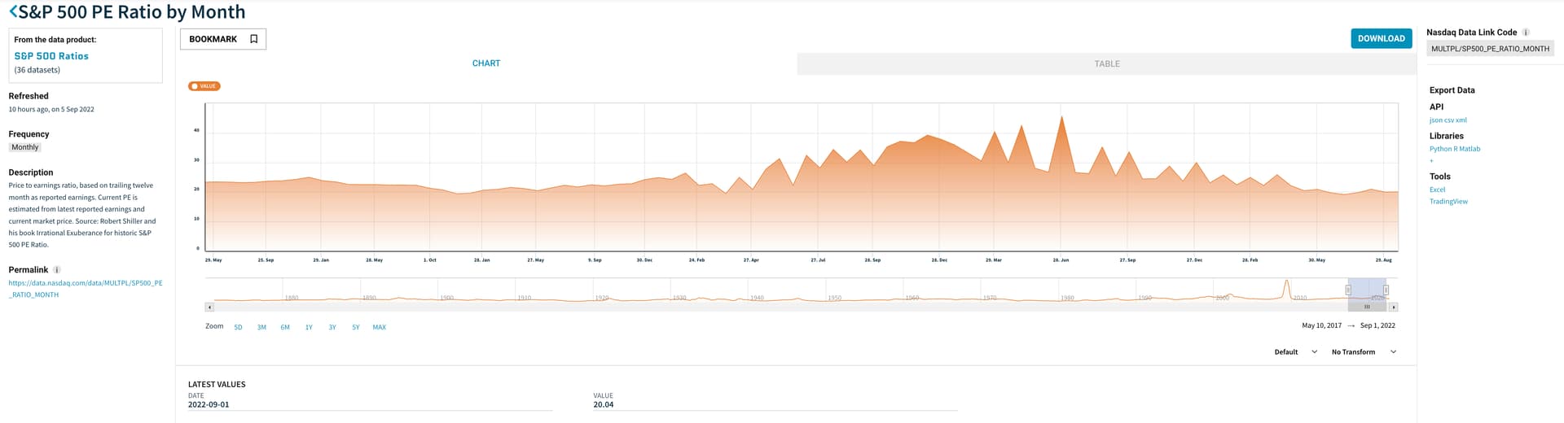Click the back chevron beside the page title
1564x423 pixels.
tap(12, 12)
